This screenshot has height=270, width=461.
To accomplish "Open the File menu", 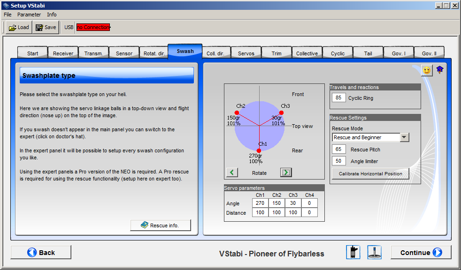I will 8,15.
